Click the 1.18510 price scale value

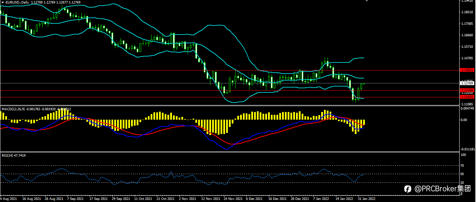pos(467,12)
